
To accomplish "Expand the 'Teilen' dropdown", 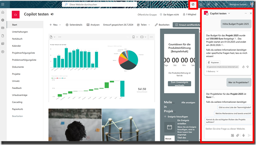I will pos(144,25).
